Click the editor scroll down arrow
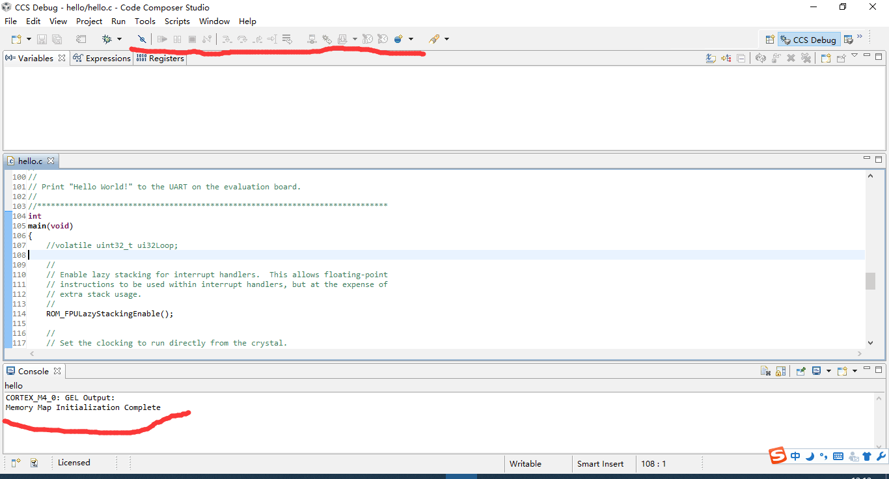This screenshot has height=479, width=889. (x=870, y=343)
